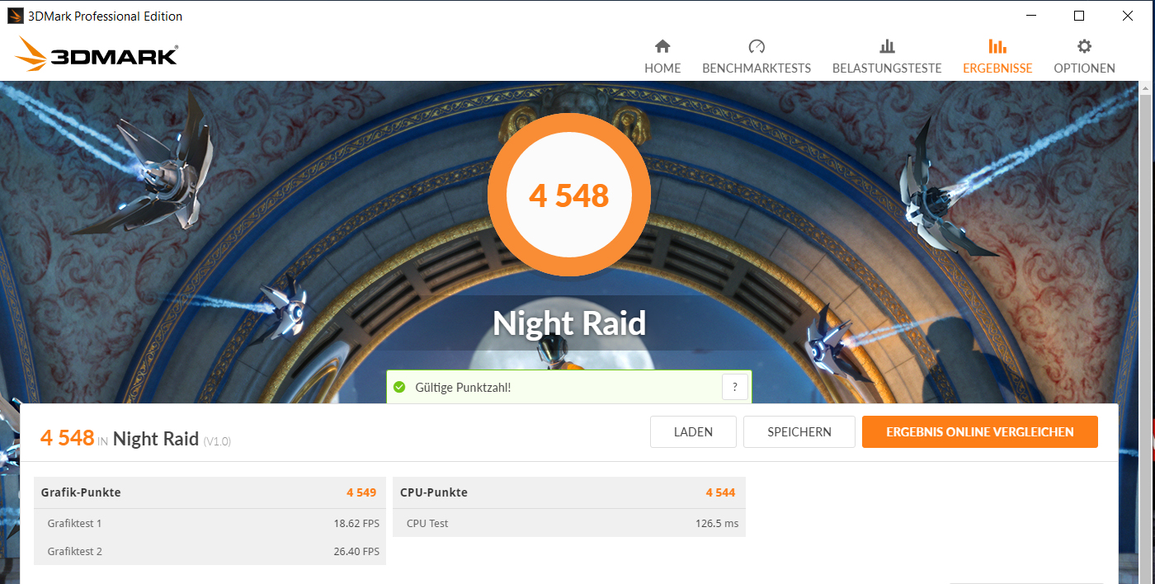Click the orange 4 548 score in results header
This screenshot has height=584, width=1155.
coord(67,437)
